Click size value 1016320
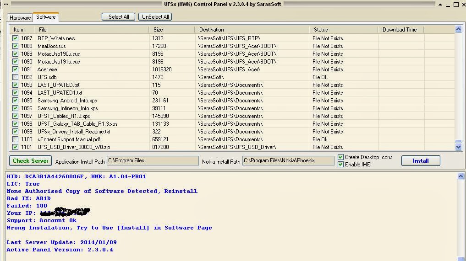The height and width of the screenshot is (261, 466). tap(162, 69)
